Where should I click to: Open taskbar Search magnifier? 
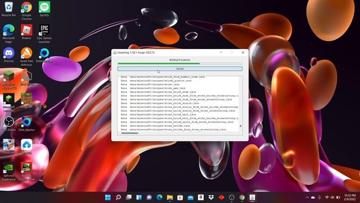point(118,197)
